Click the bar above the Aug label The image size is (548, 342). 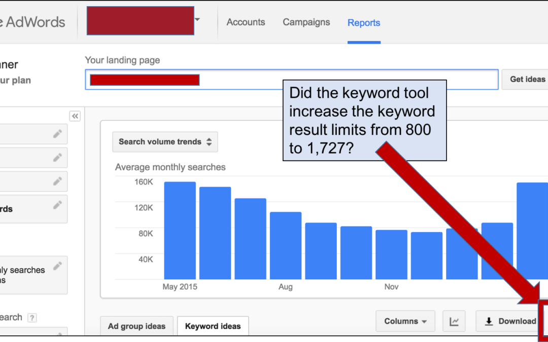(x=286, y=246)
